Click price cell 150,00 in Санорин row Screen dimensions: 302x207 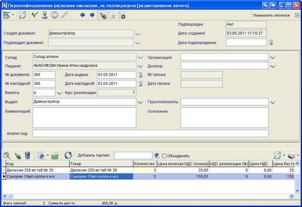183,176
